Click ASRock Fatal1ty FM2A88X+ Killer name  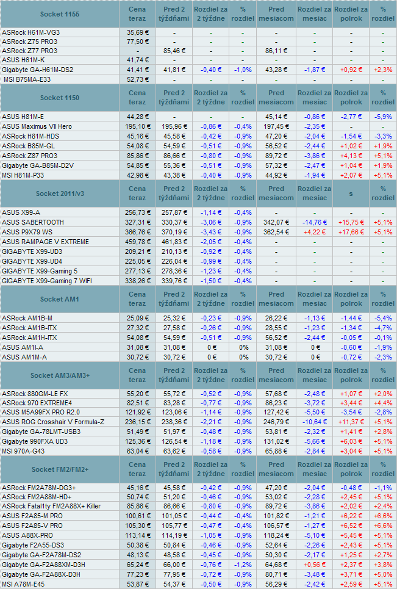pos(51,505)
